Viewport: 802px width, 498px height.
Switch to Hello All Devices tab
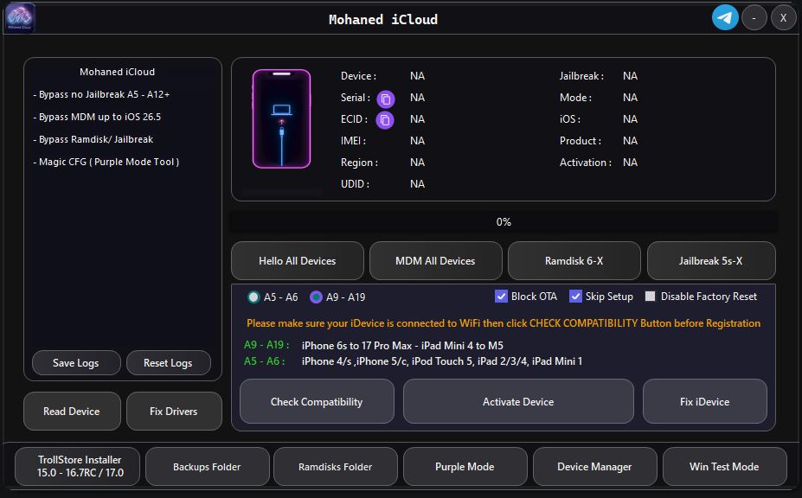[x=297, y=261]
